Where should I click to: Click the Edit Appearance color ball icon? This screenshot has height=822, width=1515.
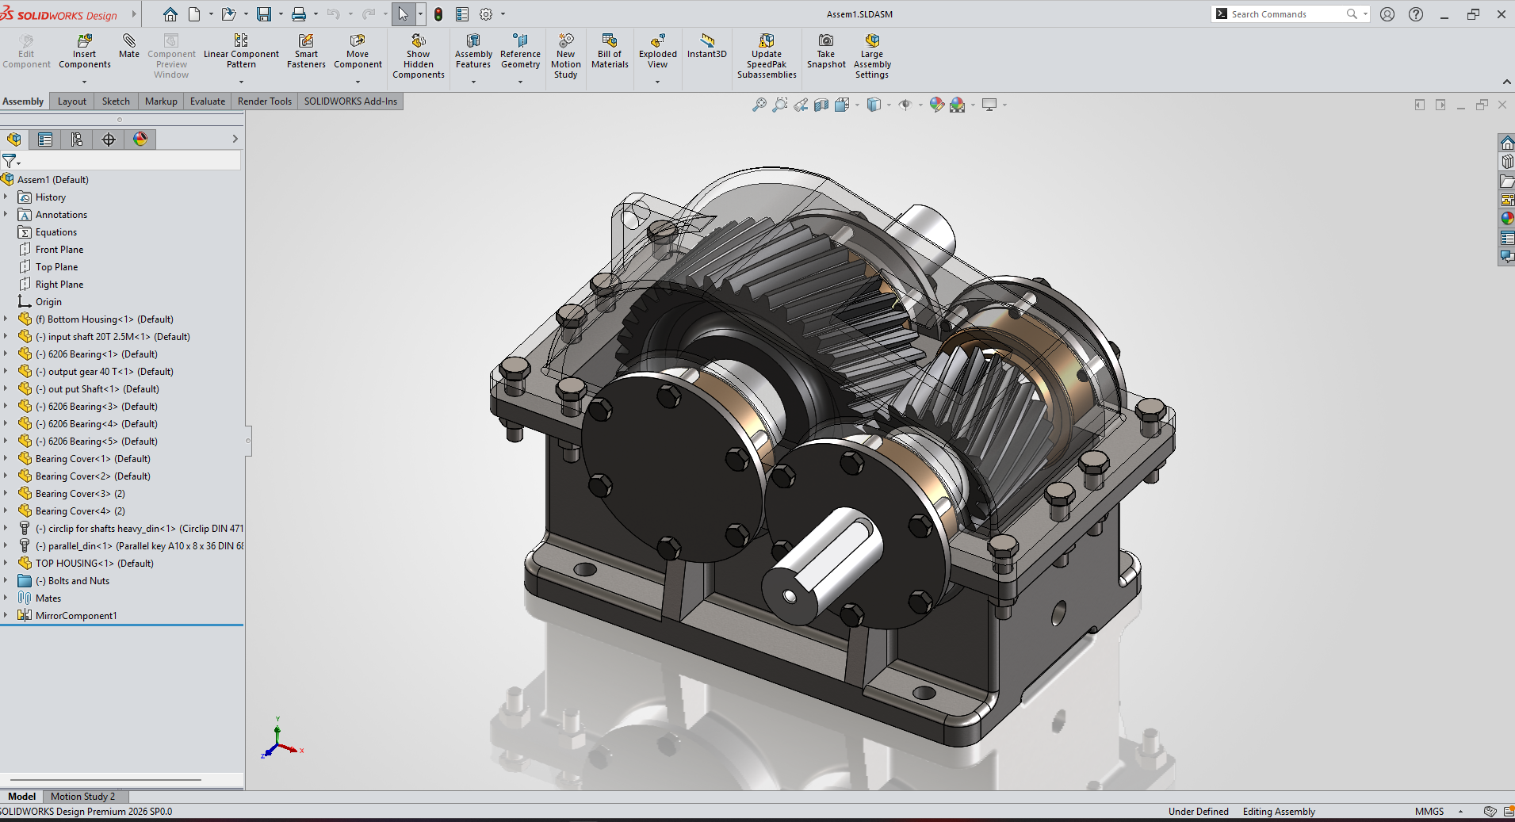(936, 105)
